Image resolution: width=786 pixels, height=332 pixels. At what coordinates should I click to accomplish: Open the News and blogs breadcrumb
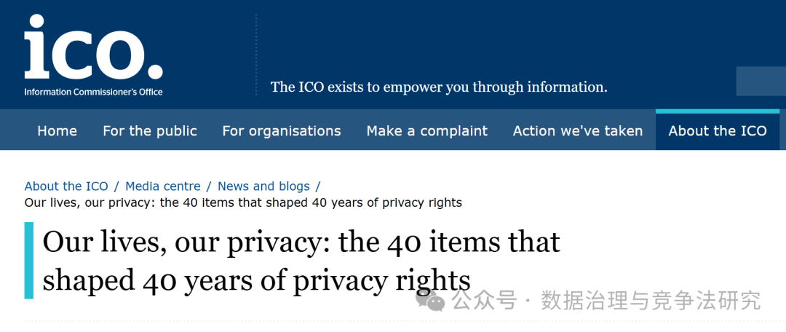click(x=263, y=186)
